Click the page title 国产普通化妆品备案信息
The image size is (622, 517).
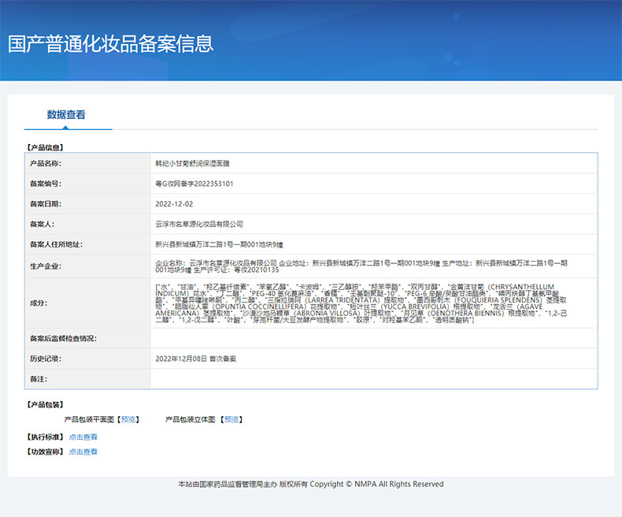[111, 43]
